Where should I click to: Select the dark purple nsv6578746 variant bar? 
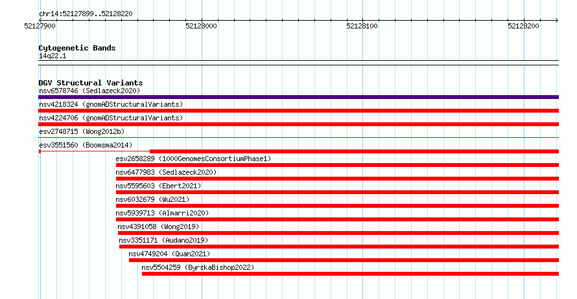298,97
